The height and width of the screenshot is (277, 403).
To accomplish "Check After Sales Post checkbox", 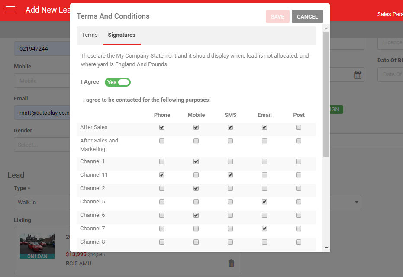I will 299,127.
